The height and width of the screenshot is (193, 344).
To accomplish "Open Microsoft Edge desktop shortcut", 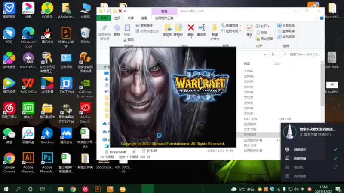I will pos(28,37).
